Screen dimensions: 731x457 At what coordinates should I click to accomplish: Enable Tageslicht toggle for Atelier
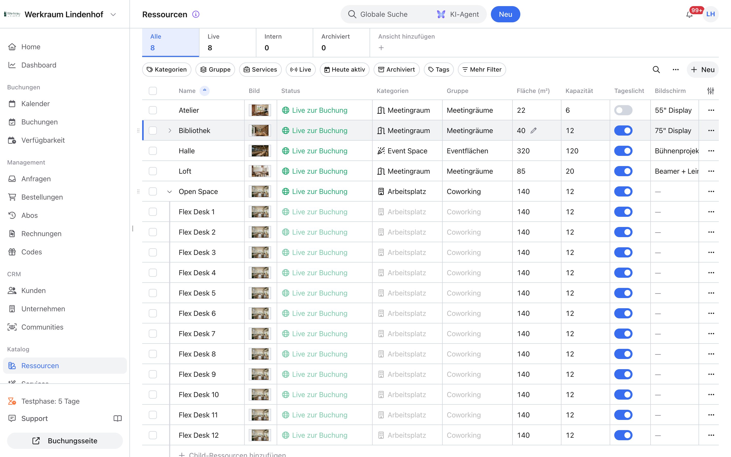[623, 110]
